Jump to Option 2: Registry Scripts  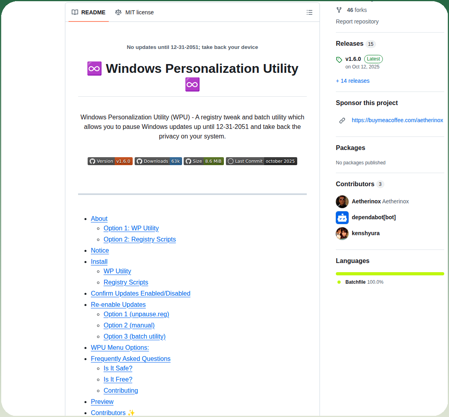[x=140, y=240]
